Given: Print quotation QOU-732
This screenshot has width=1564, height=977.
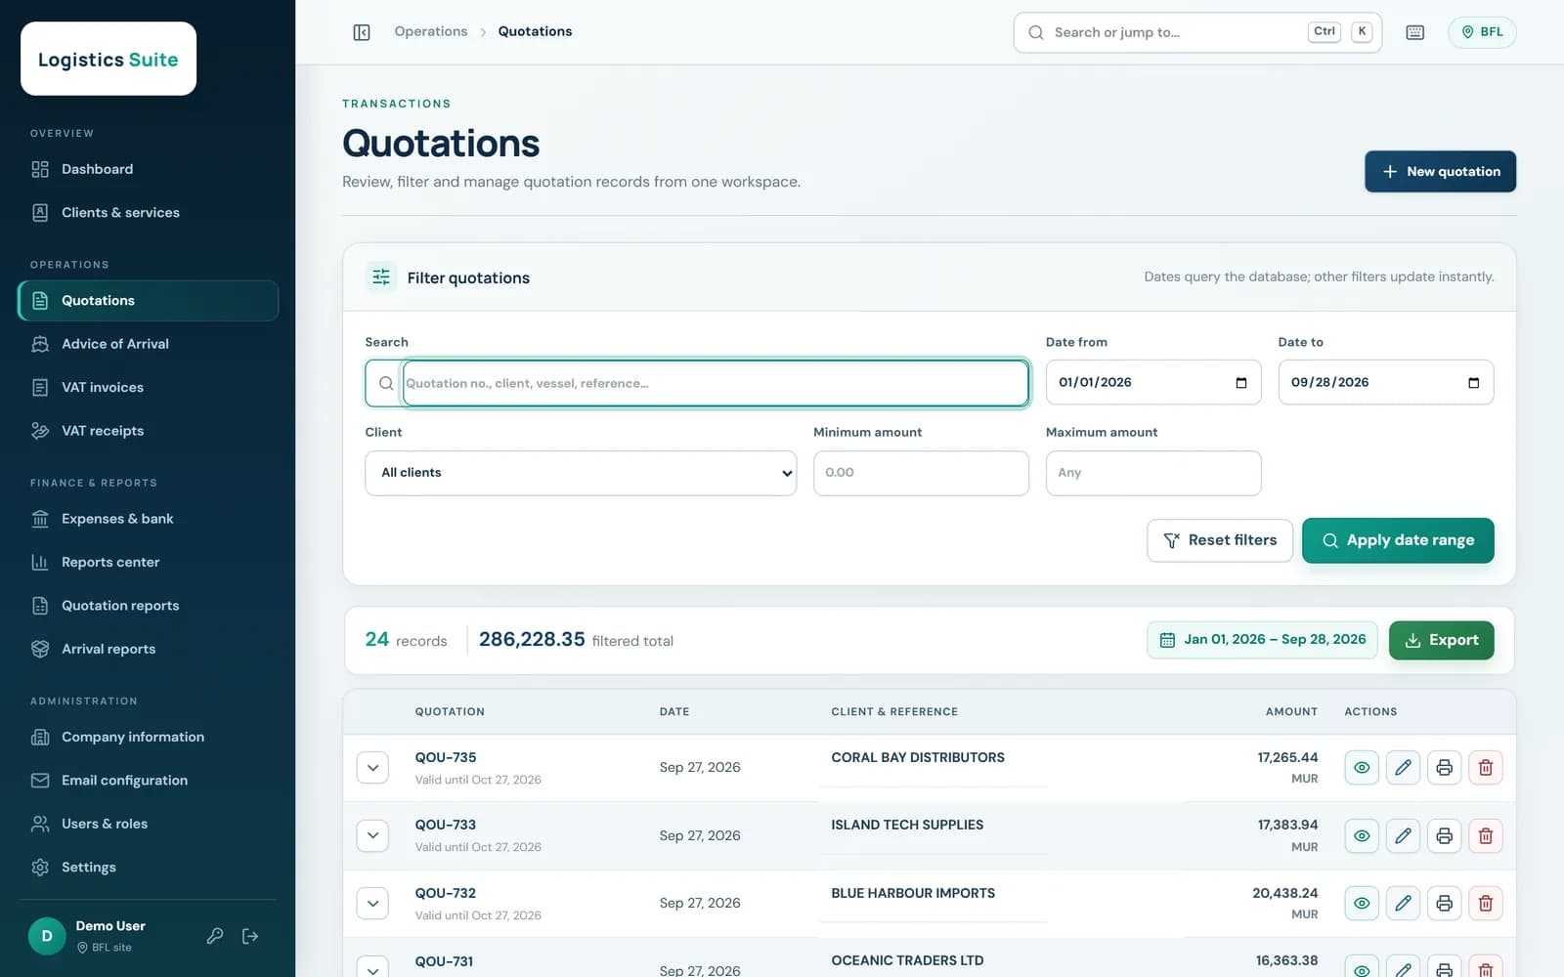Looking at the screenshot, I should tap(1444, 904).
